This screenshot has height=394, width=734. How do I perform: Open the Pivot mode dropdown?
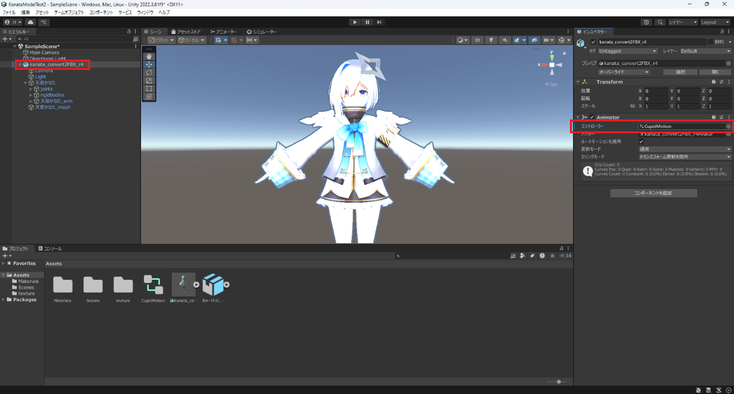click(160, 40)
